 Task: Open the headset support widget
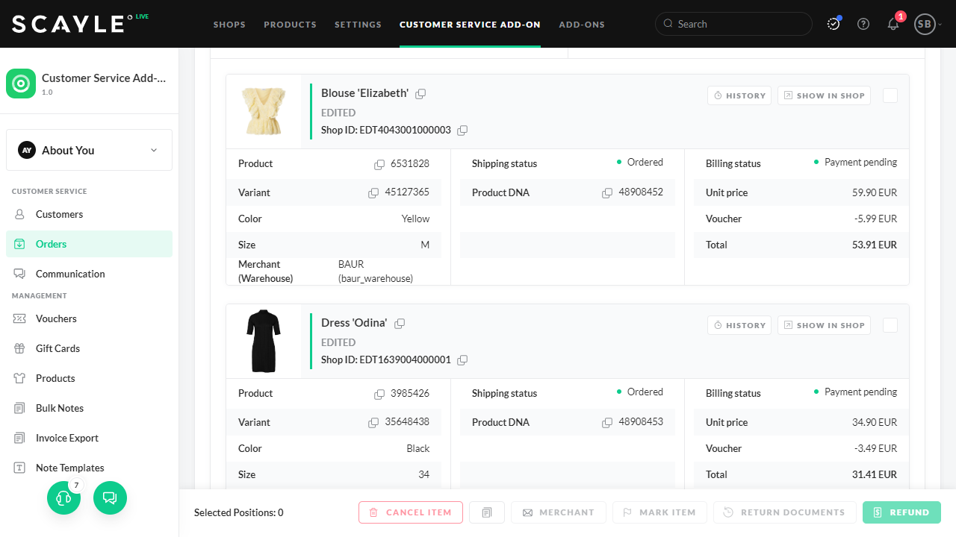pos(63,497)
